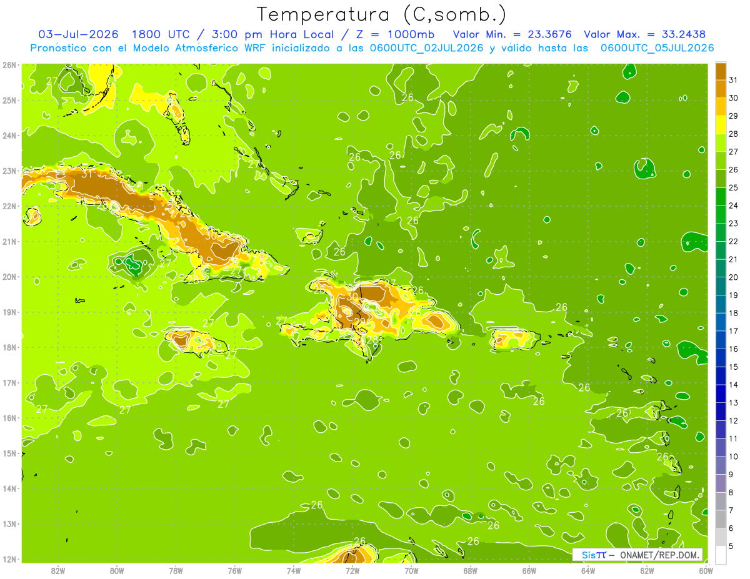This screenshot has width=750, height=579.
Task: Click the "28" label on the color bar
Action: click(734, 133)
